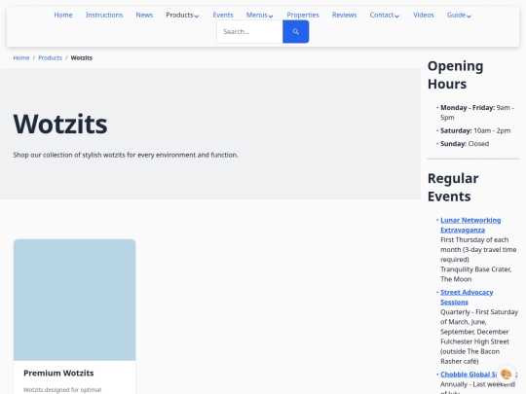This screenshot has height=394, width=526.
Task: Open the Instructions nav item
Action: point(104,15)
